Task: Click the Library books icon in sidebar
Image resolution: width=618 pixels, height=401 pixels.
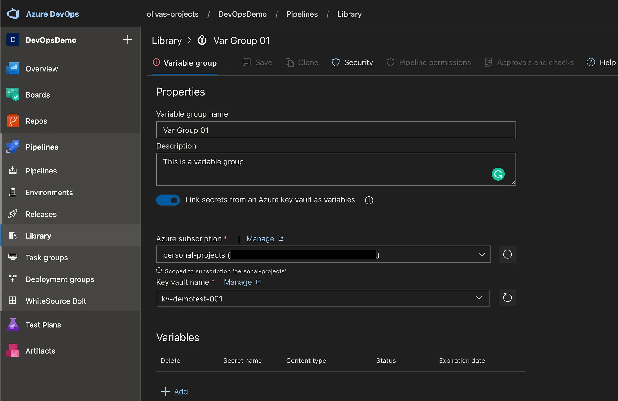Action: [13, 236]
